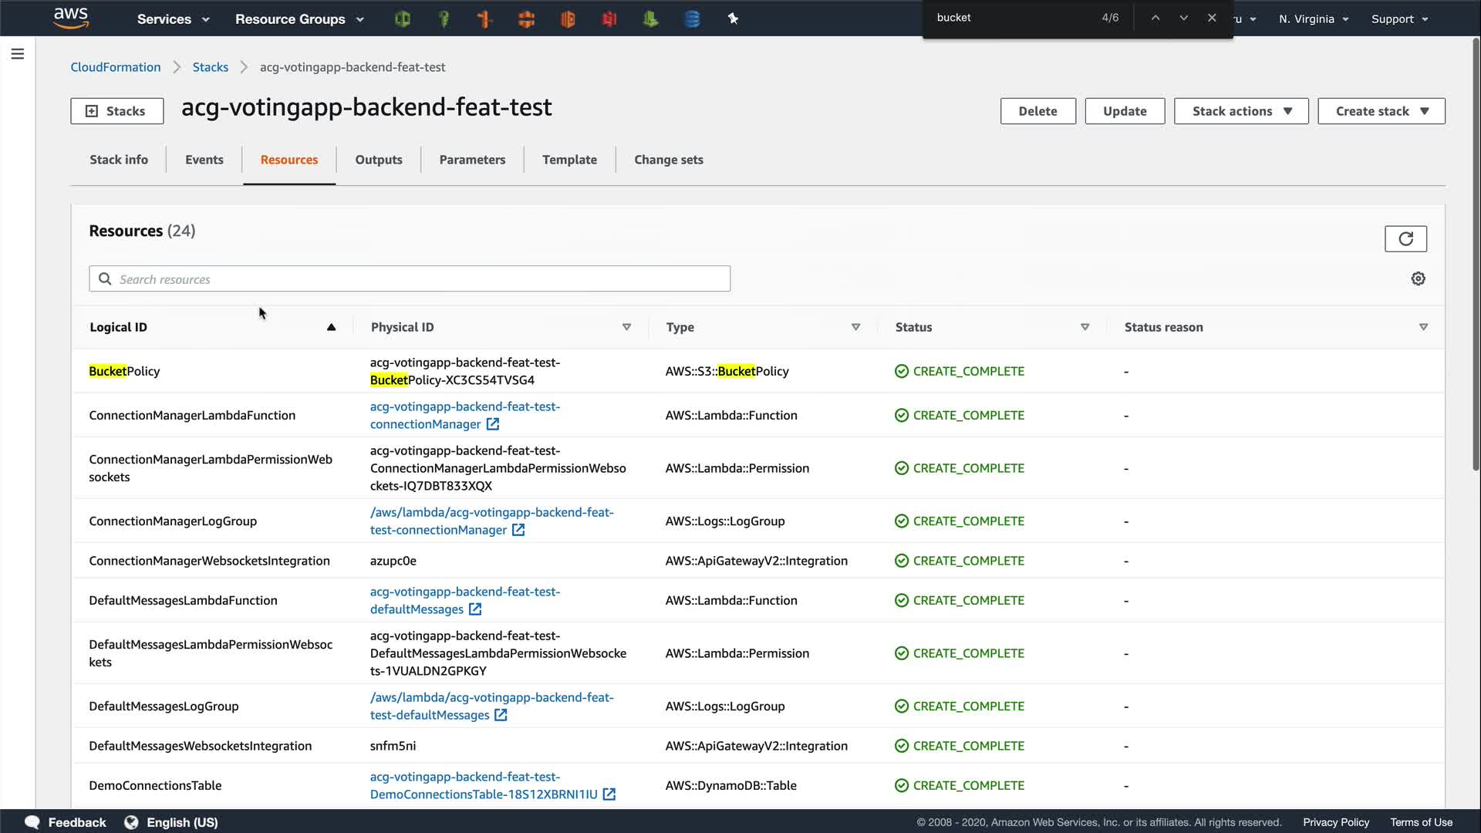Image resolution: width=1481 pixels, height=833 pixels.
Task: Navigate to Stacks breadcrumb link
Action: click(x=210, y=67)
